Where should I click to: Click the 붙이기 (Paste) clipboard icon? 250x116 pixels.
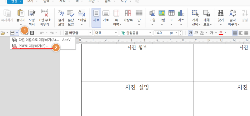pos(21,13)
